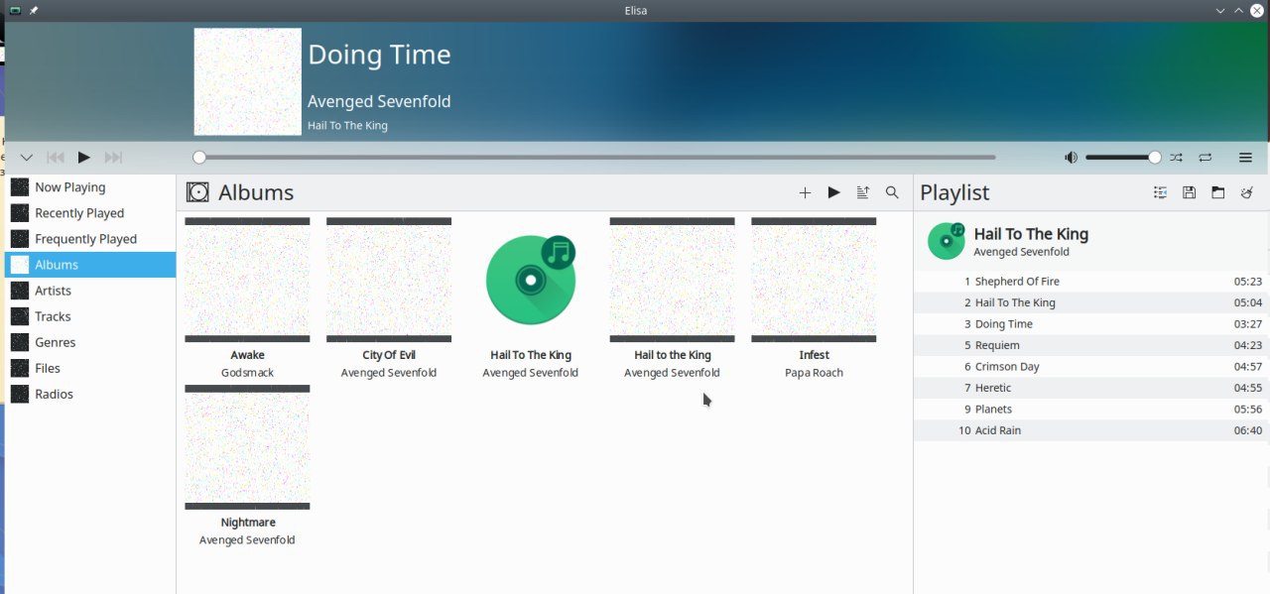Click Hail To The King album name in header

pos(347,126)
